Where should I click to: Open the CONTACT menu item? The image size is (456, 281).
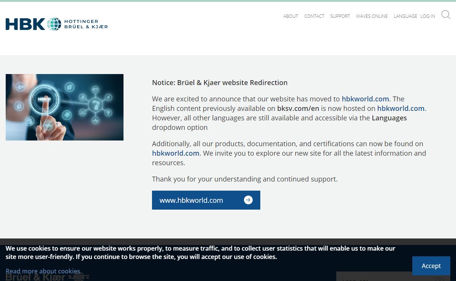[x=314, y=16]
